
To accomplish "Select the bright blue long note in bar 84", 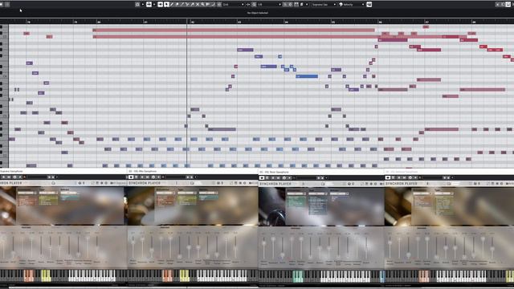I will 307,76.
